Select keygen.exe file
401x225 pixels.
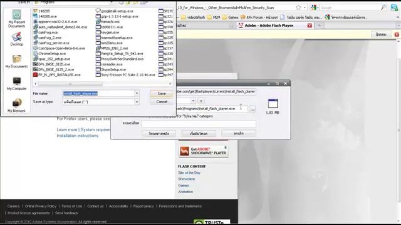tap(107, 32)
